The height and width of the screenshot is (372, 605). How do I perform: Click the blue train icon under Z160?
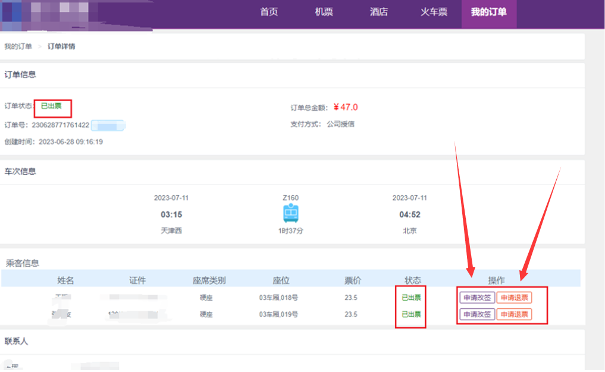tap(290, 214)
